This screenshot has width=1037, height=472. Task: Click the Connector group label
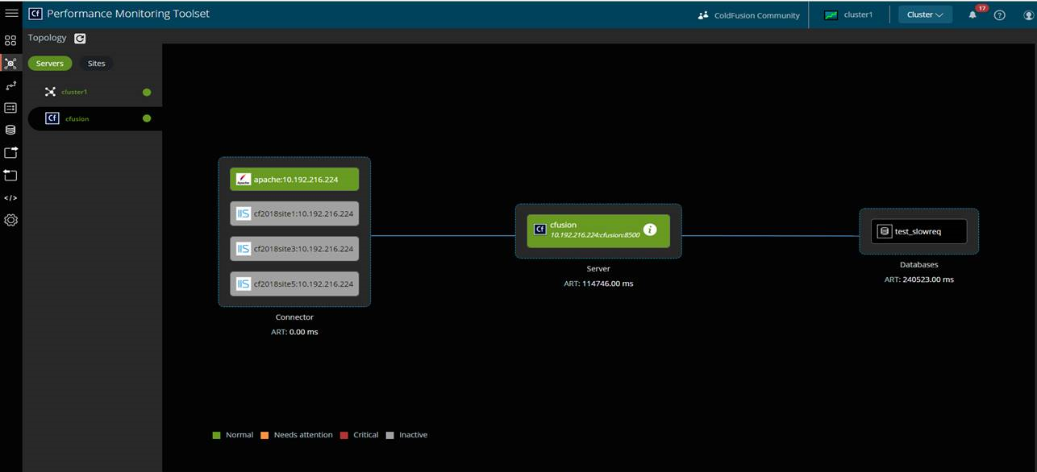(294, 317)
